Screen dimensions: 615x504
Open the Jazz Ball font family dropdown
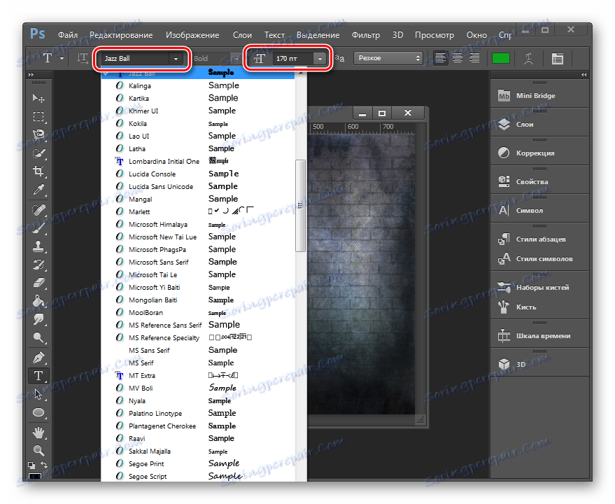click(176, 59)
